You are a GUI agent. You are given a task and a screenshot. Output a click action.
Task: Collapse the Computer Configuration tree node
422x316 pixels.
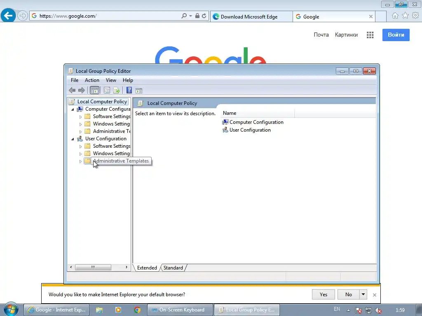point(73,109)
